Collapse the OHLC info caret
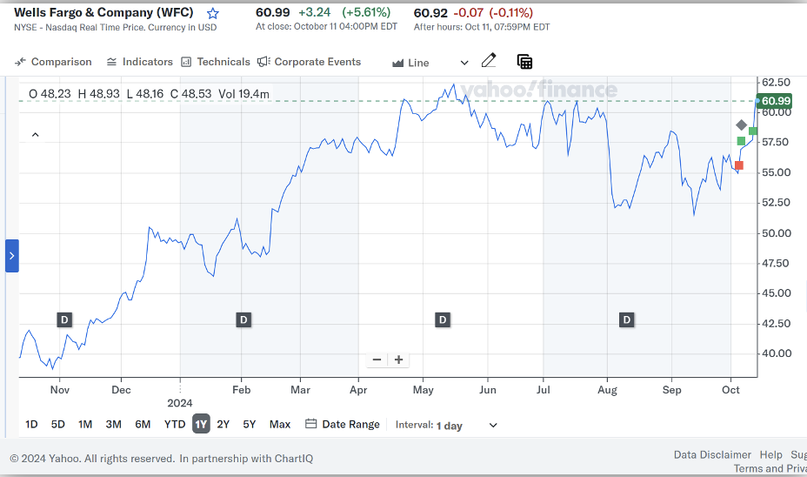807x477 pixels. click(35, 135)
